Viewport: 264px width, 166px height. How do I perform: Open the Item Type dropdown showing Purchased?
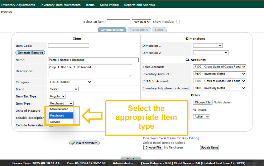pos(61,104)
